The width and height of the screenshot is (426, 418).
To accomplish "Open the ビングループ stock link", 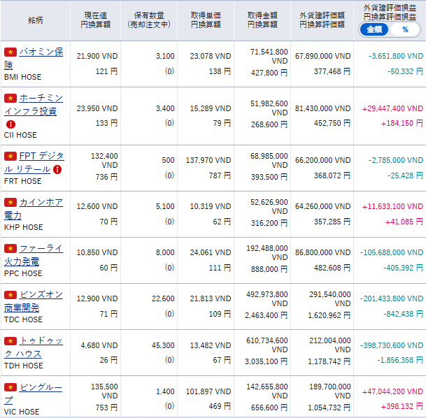I will click(41, 387).
